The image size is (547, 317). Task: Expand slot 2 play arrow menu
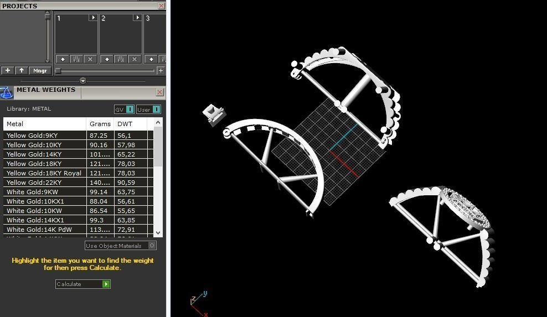click(137, 18)
